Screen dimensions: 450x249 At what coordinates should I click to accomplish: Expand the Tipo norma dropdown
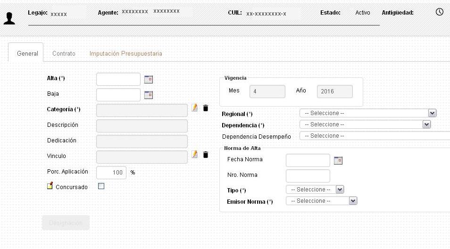[x=340, y=190]
